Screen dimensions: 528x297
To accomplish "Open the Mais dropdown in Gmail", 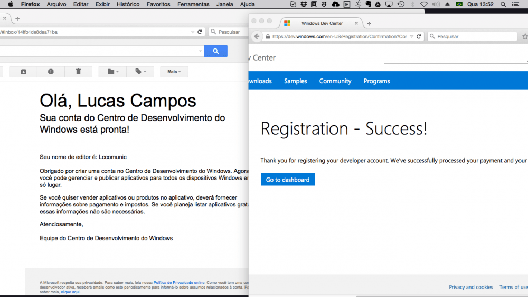I will coord(174,72).
